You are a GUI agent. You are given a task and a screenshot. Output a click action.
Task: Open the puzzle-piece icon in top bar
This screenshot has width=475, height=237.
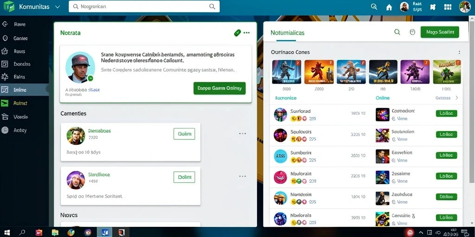433,7
